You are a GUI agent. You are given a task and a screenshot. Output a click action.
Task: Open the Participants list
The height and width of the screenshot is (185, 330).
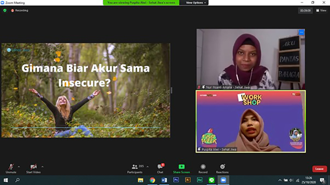pos(135,168)
